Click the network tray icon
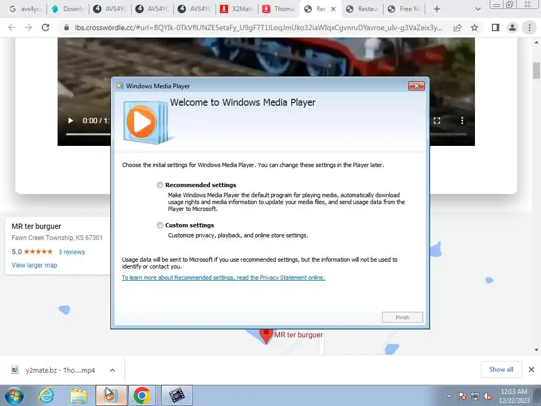The height and width of the screenshot is (406, 541). pyautogui.click(x=475, y=396)
